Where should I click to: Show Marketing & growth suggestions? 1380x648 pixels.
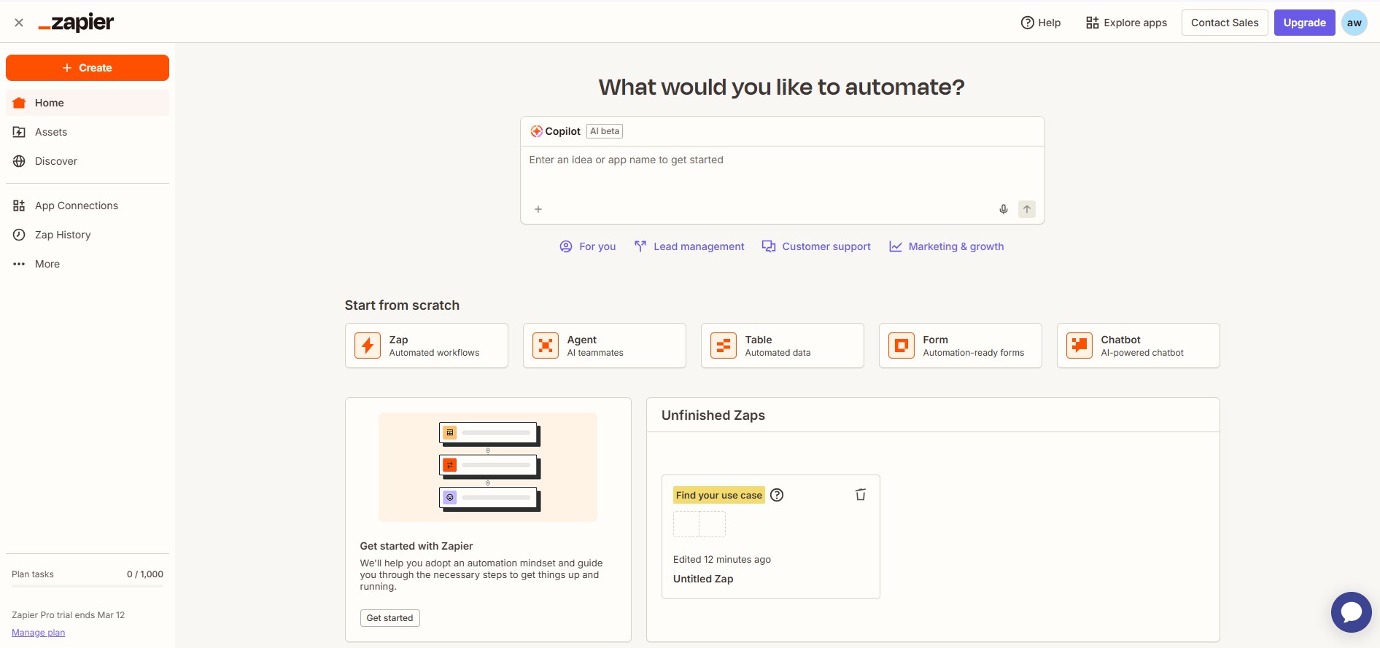(x=947, y=246)
